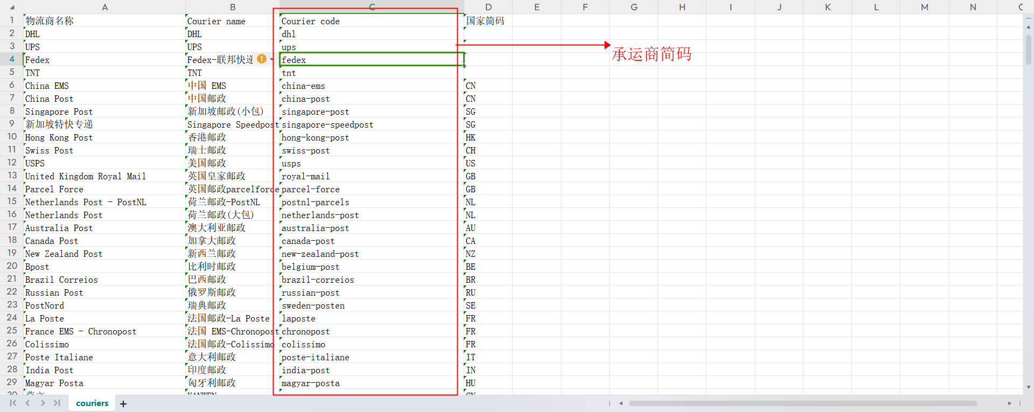Select brazil-correios code cell
The image size is (1034, 412).
(372, 279)
